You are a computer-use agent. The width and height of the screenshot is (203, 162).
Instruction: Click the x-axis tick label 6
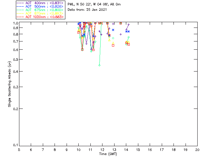(31, 150)
